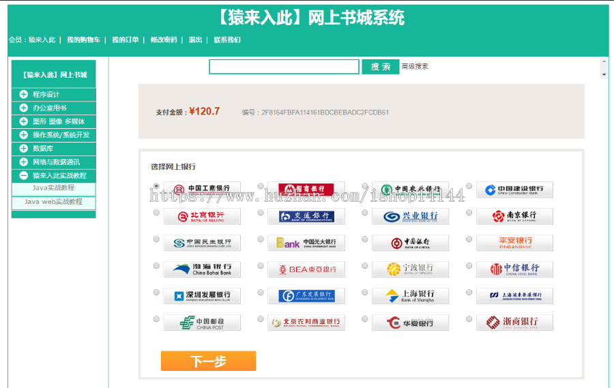
Task: Select radio button for 中国工商银行
Action: click(x=156, y=185)
